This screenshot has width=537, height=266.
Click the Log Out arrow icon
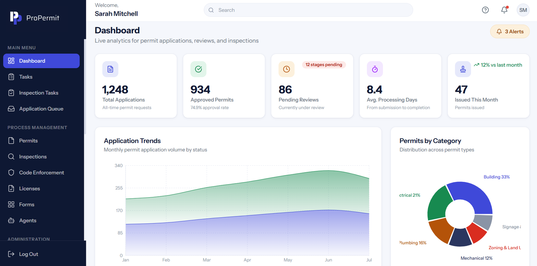pyautogui.click(x=11, y=254)
